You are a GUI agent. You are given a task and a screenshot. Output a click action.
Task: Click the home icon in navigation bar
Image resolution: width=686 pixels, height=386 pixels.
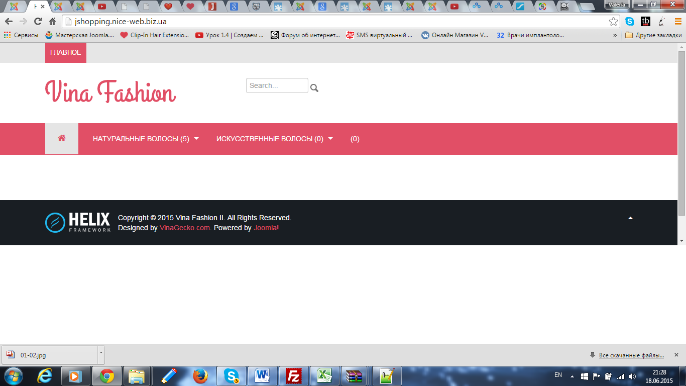tap(62, 139)
